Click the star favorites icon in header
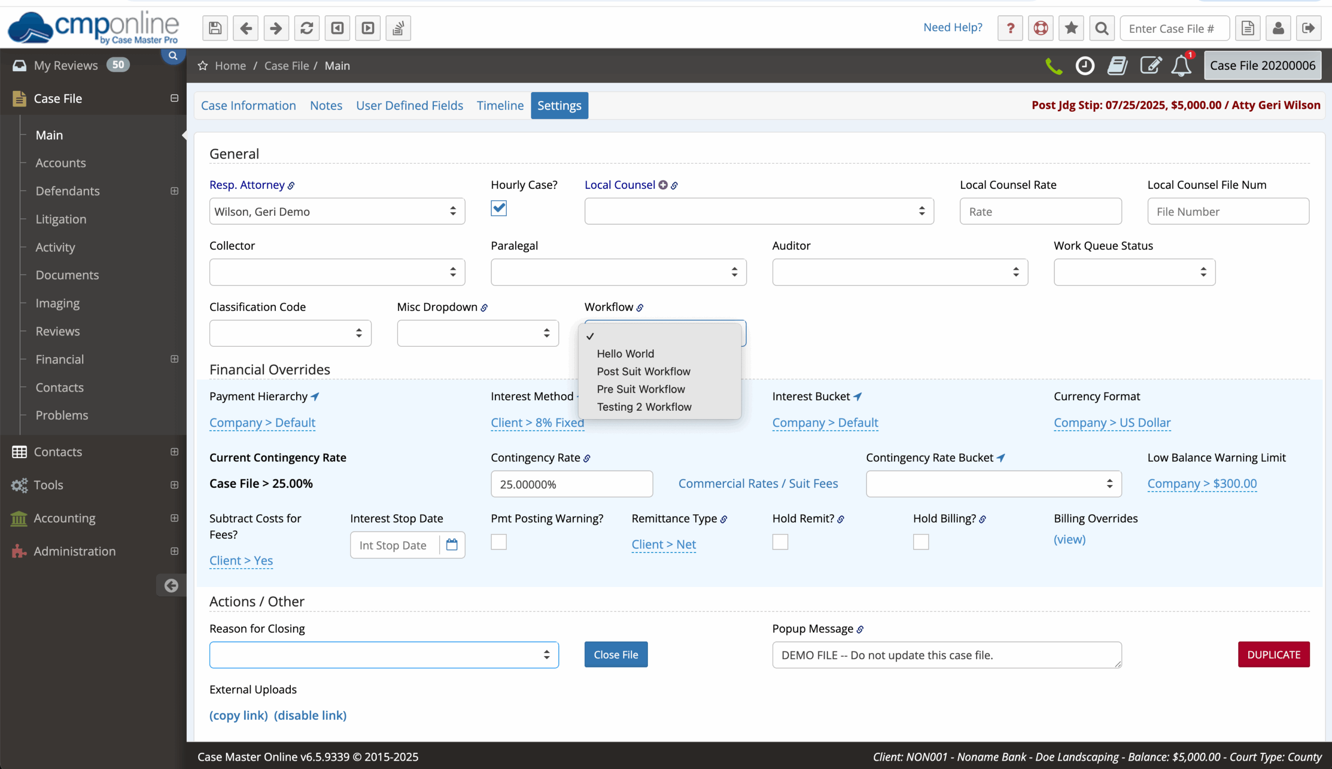 1071,28
